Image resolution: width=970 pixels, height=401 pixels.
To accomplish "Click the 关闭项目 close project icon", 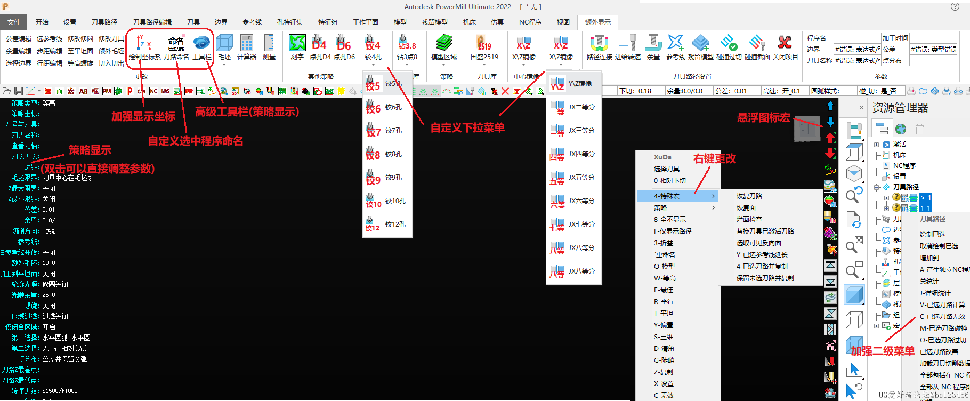I will (785, 47).
